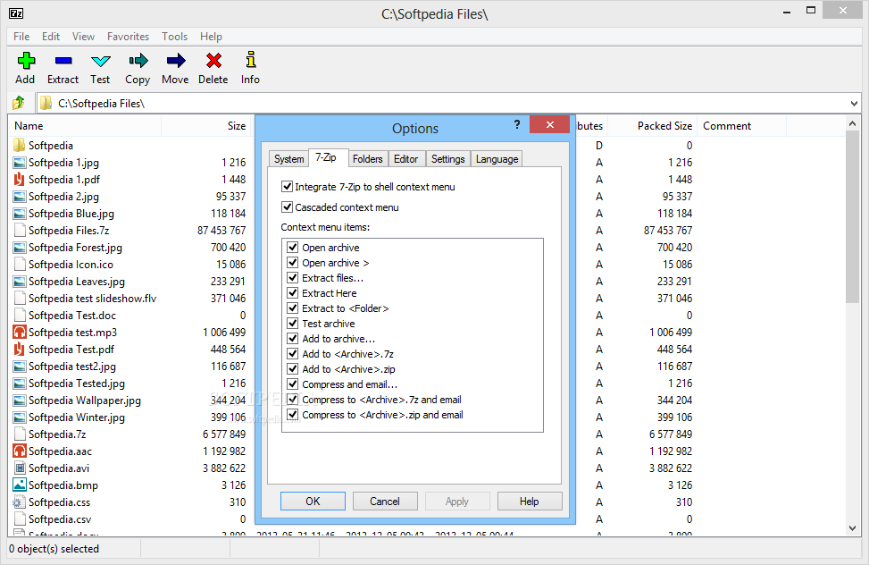The height and width of the screenshot is (565, 869).
Task: Uncheck the Test archive item
Action: 293,323
